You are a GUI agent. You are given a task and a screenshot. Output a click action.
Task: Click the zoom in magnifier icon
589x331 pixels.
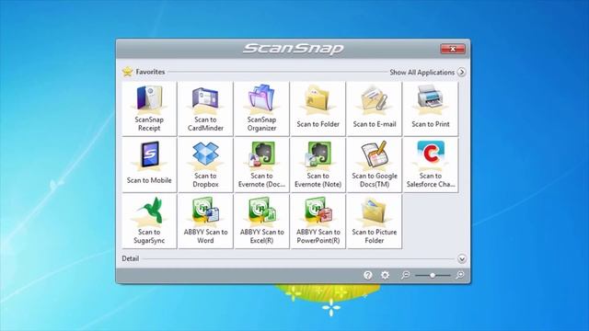pos(460,275)
